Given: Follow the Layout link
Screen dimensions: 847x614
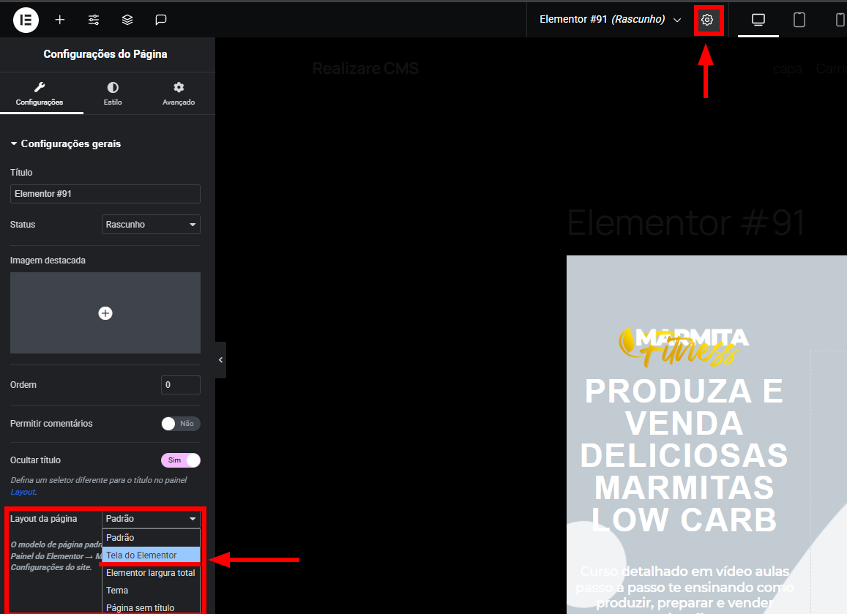Looking at the screenshot, I should coord(23,492).
